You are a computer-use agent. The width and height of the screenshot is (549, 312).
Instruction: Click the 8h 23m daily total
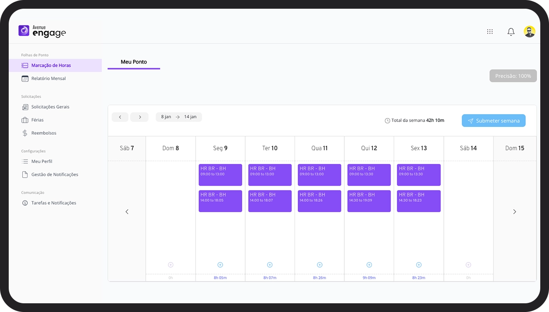point(419,278)
